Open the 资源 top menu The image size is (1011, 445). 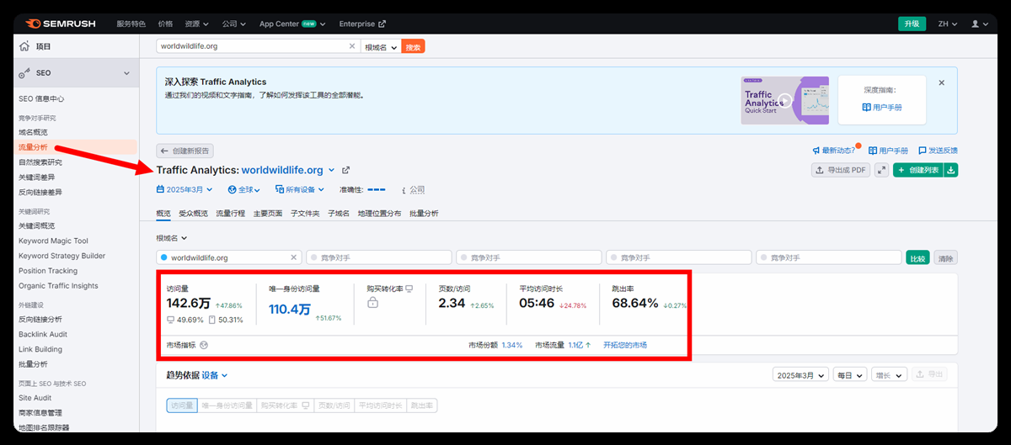point(195,24)
